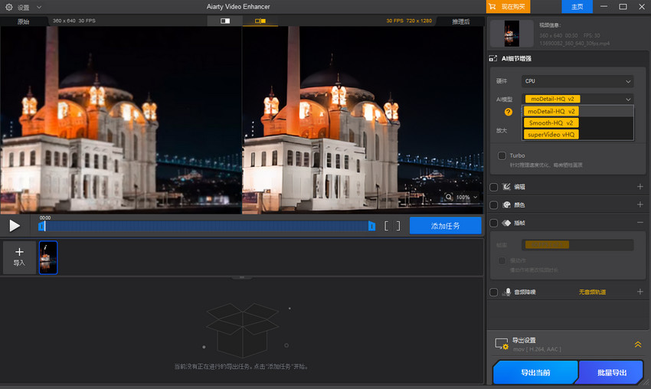This screenshot has height=389, width=651.
Task: Open the AI模型 dropdown showing moDetail-HQ v2
Action: [577, 99]
